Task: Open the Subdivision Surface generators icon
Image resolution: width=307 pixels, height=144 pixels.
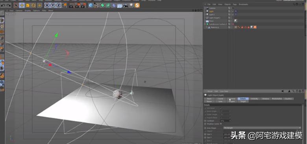Action: 102,5
